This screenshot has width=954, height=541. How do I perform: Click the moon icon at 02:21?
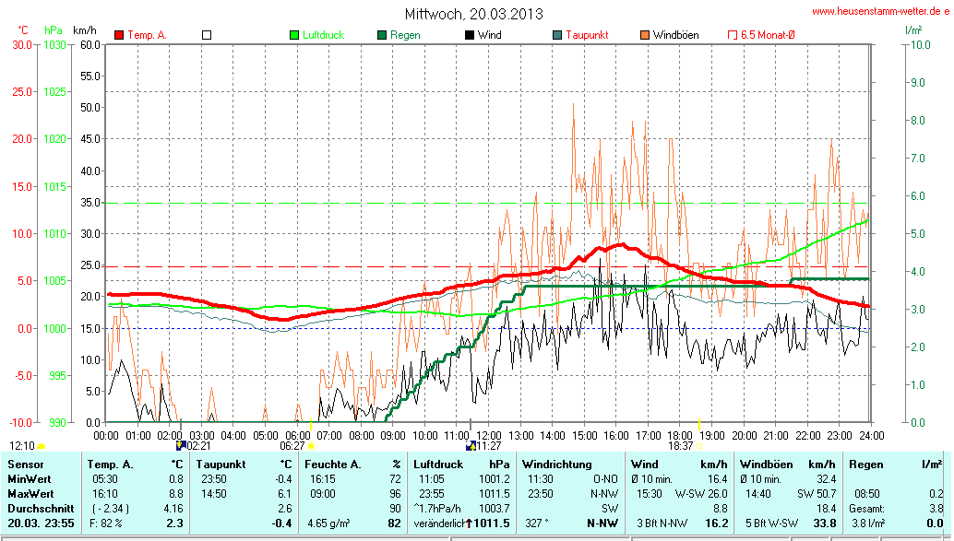(x=181, y=445)
